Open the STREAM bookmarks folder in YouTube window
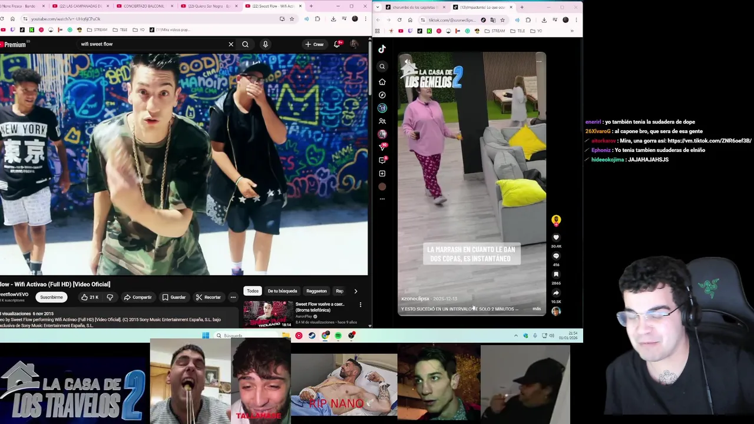The height and width of the screenshot is (424, 754). (x=97, y=29)
